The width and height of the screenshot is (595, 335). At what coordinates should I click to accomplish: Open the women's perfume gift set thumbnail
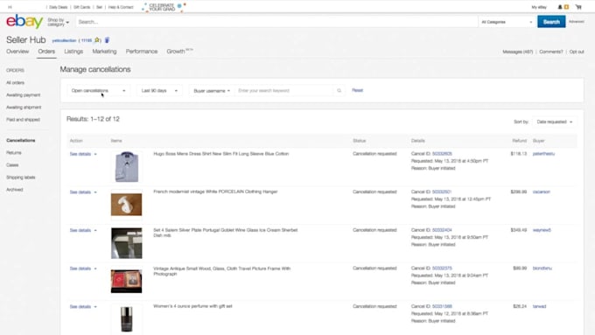(x=126, y=319)
